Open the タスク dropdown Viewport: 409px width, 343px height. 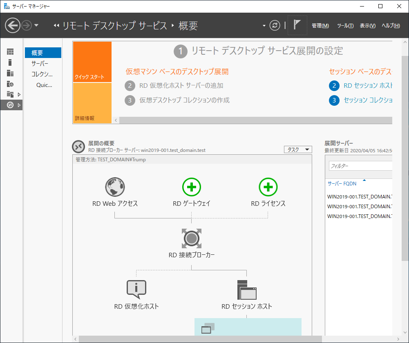(298, 149)
